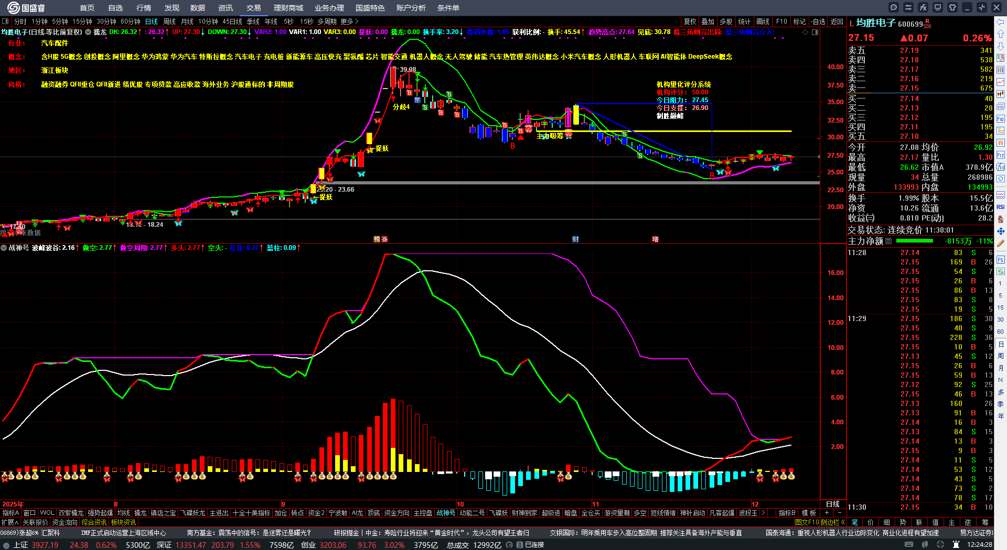Click the 统计 statistics button
This screenshot has width=1007, height=550.
[x=744, y=21]
